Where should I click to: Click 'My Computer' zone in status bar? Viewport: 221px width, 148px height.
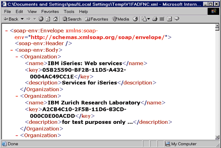tap(184, 144)
